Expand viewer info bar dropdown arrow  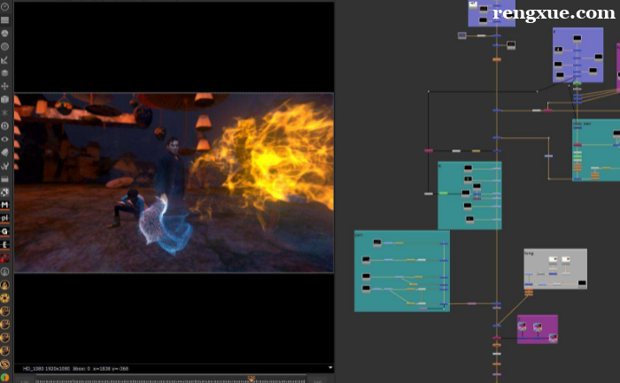click(330, 368)
